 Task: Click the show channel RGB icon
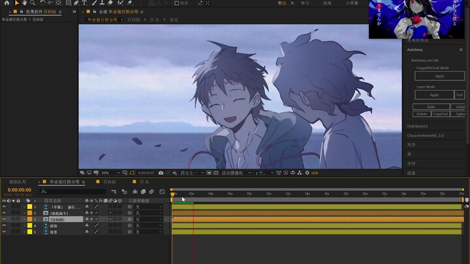[x=175, y=173]
